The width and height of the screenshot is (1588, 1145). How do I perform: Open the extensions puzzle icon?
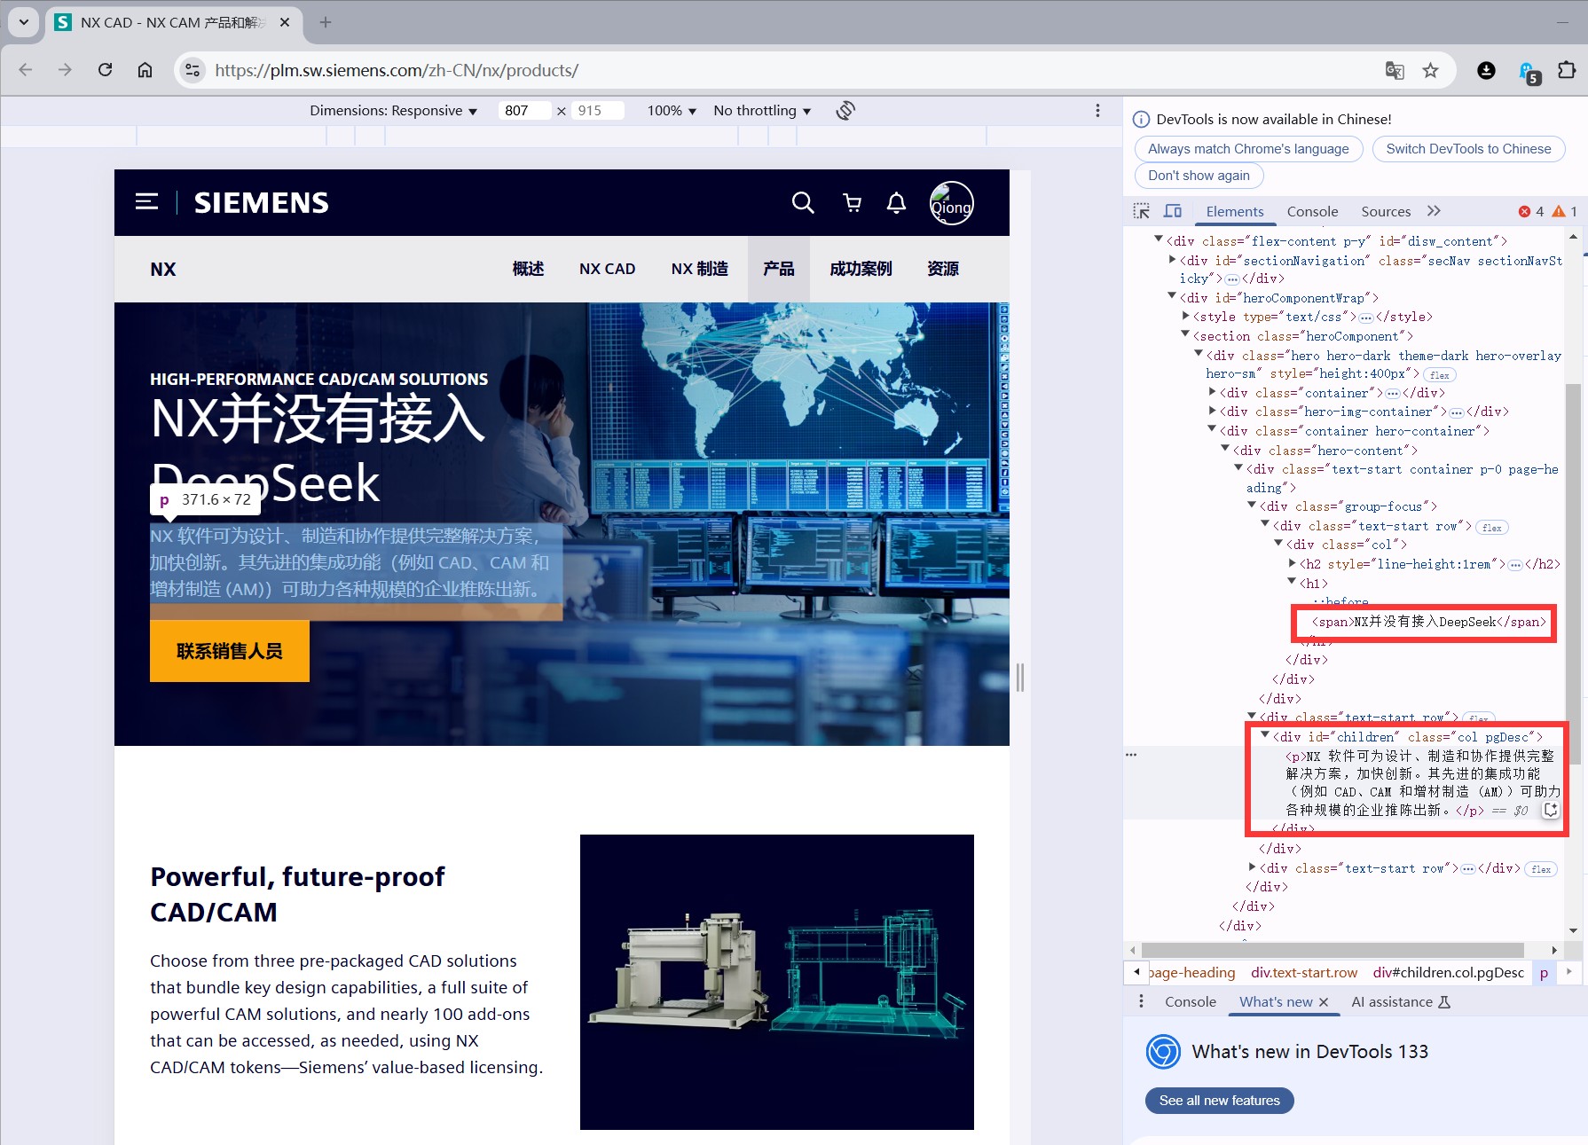tap(1567, 70)
